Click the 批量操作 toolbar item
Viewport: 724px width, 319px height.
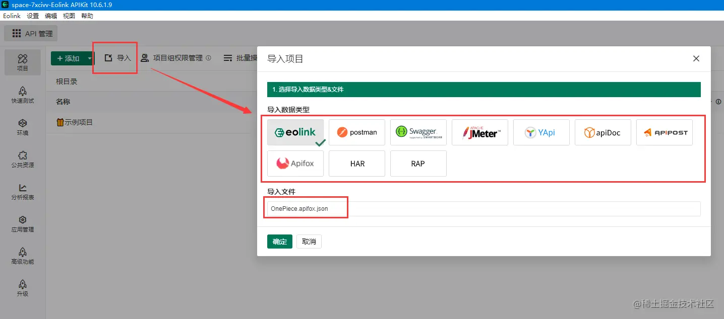[241, 58]
